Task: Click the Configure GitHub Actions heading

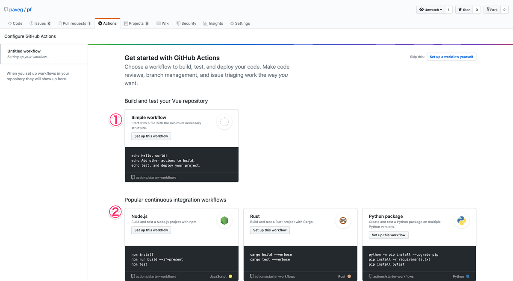Action: (x=30, y=36)
